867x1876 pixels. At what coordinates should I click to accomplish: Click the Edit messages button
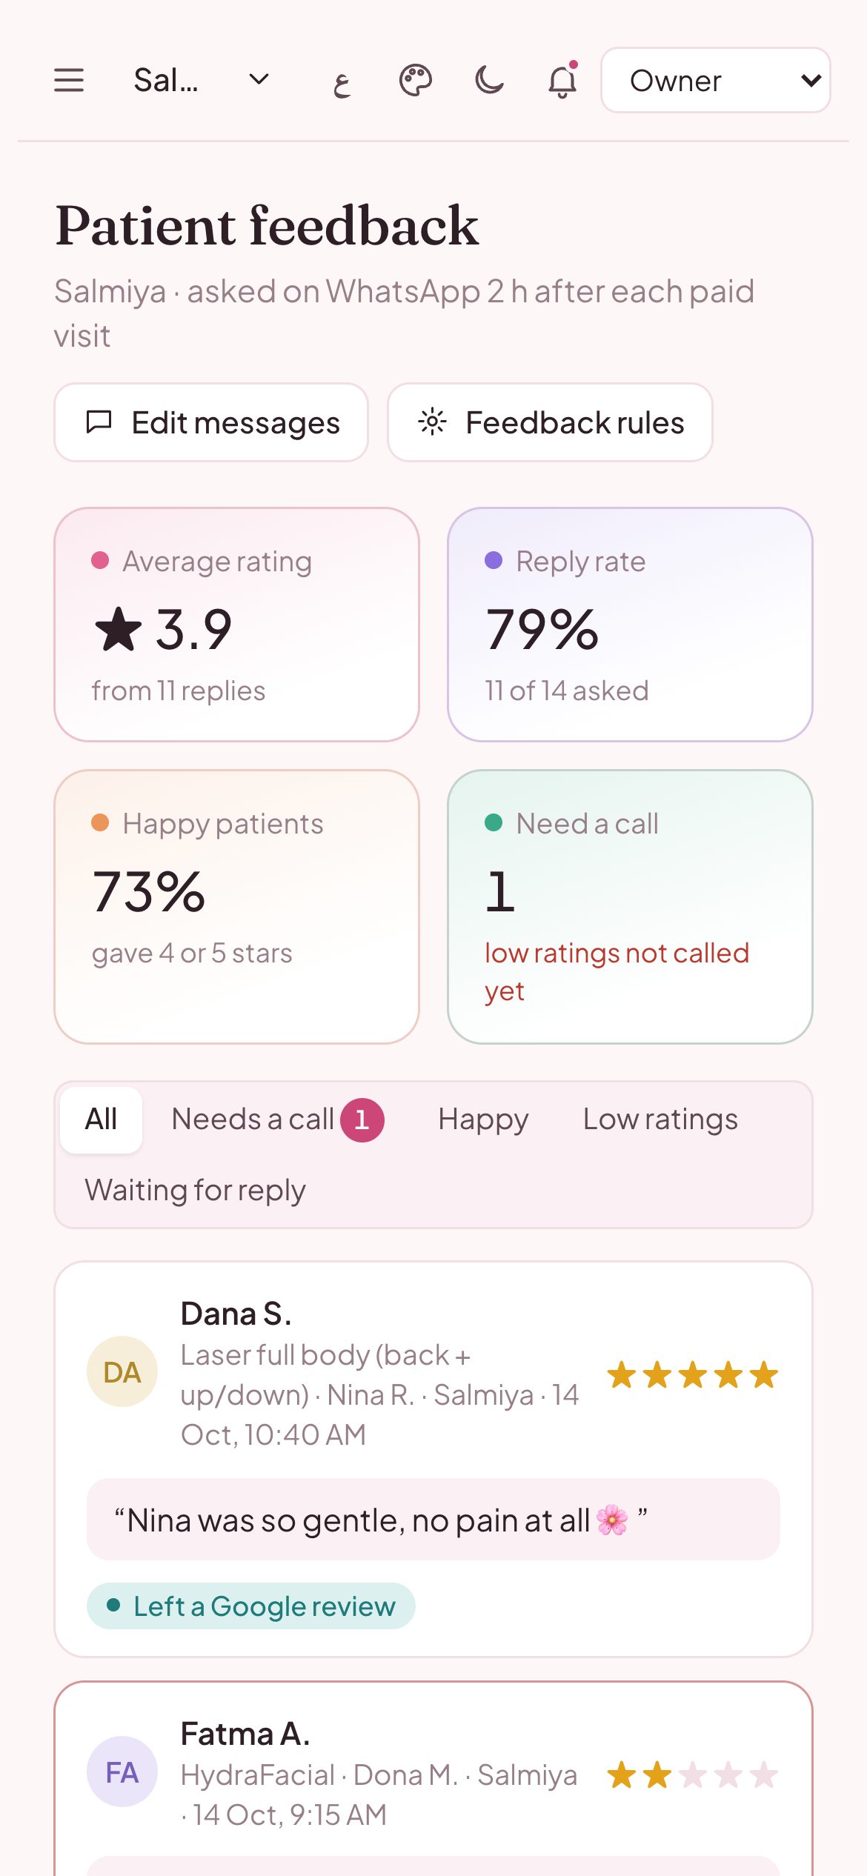coord(211,422)
